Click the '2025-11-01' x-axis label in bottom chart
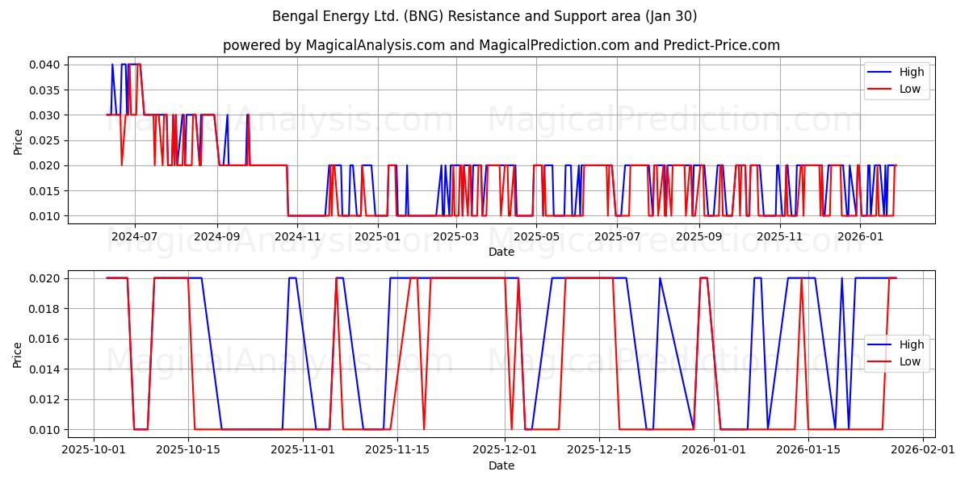Image resolution: width=969 pixels, height=484 pixels. point(303,450)
